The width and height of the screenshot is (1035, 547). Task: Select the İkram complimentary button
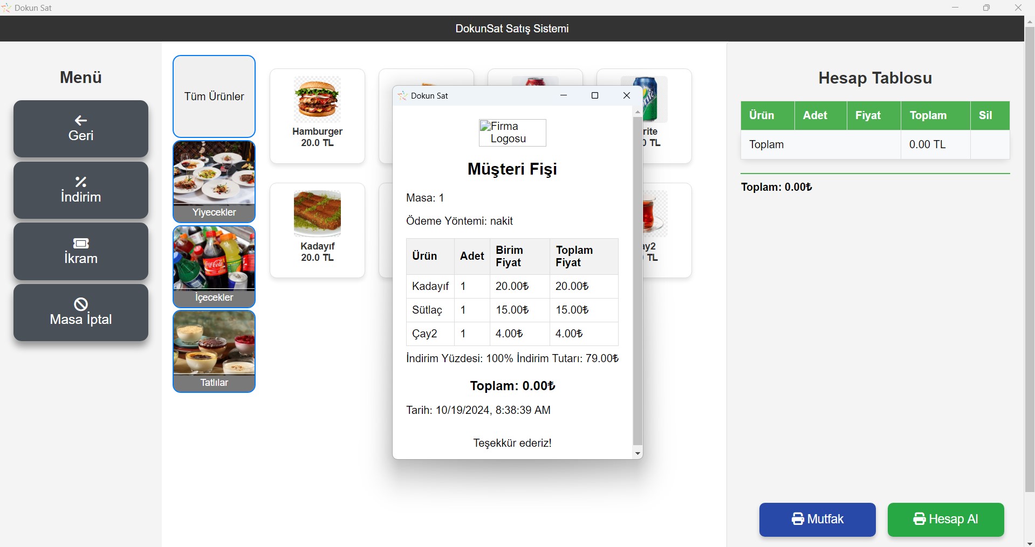[x=81, y=252]
